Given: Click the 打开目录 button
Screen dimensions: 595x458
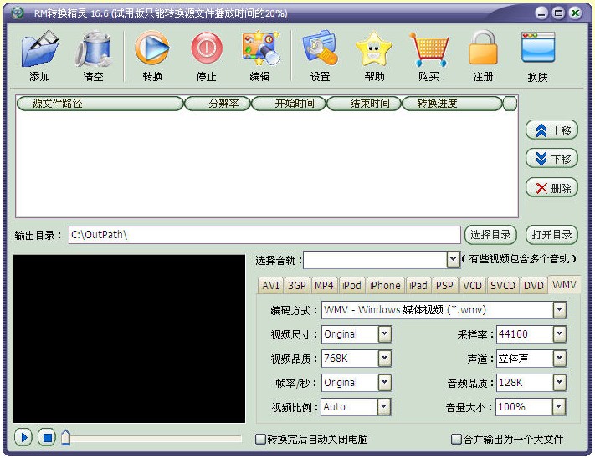Looking at the screenshot, I should click(x=551, y=235).
